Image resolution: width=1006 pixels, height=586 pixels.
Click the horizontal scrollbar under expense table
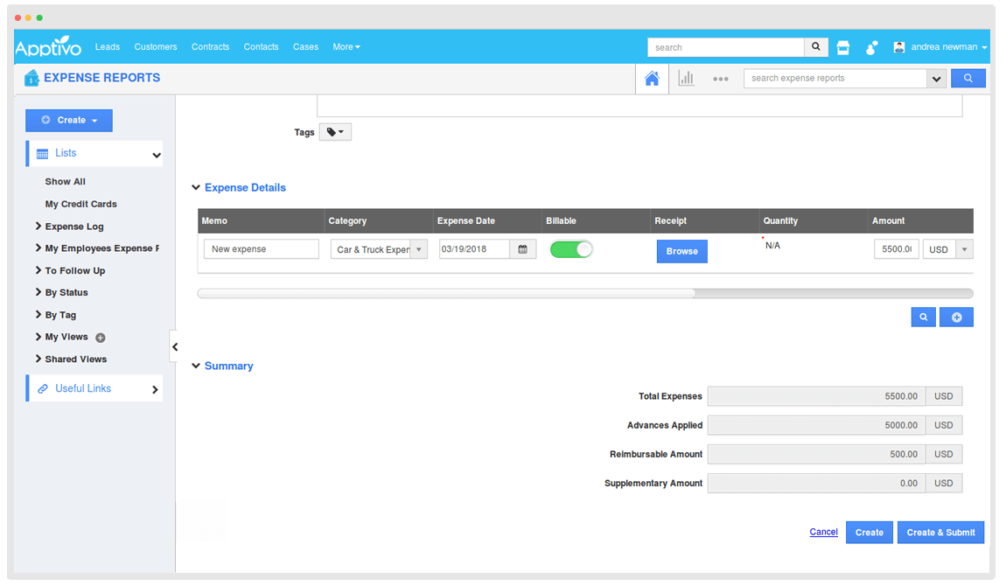446,294
